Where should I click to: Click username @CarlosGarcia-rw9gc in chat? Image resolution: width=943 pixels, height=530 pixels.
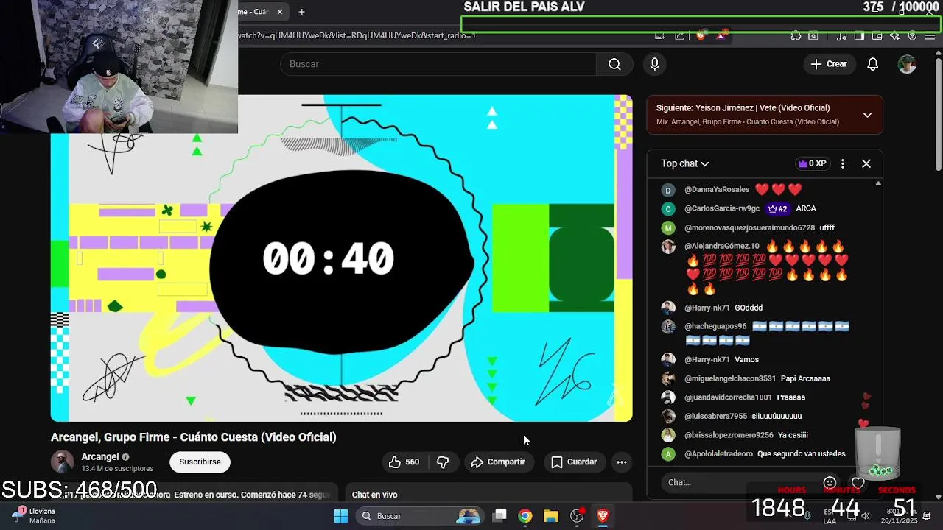[x=722, y=209]
